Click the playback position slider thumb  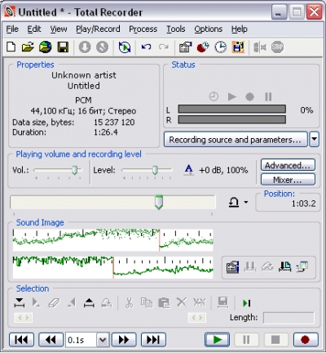click(x=159, y=202)
